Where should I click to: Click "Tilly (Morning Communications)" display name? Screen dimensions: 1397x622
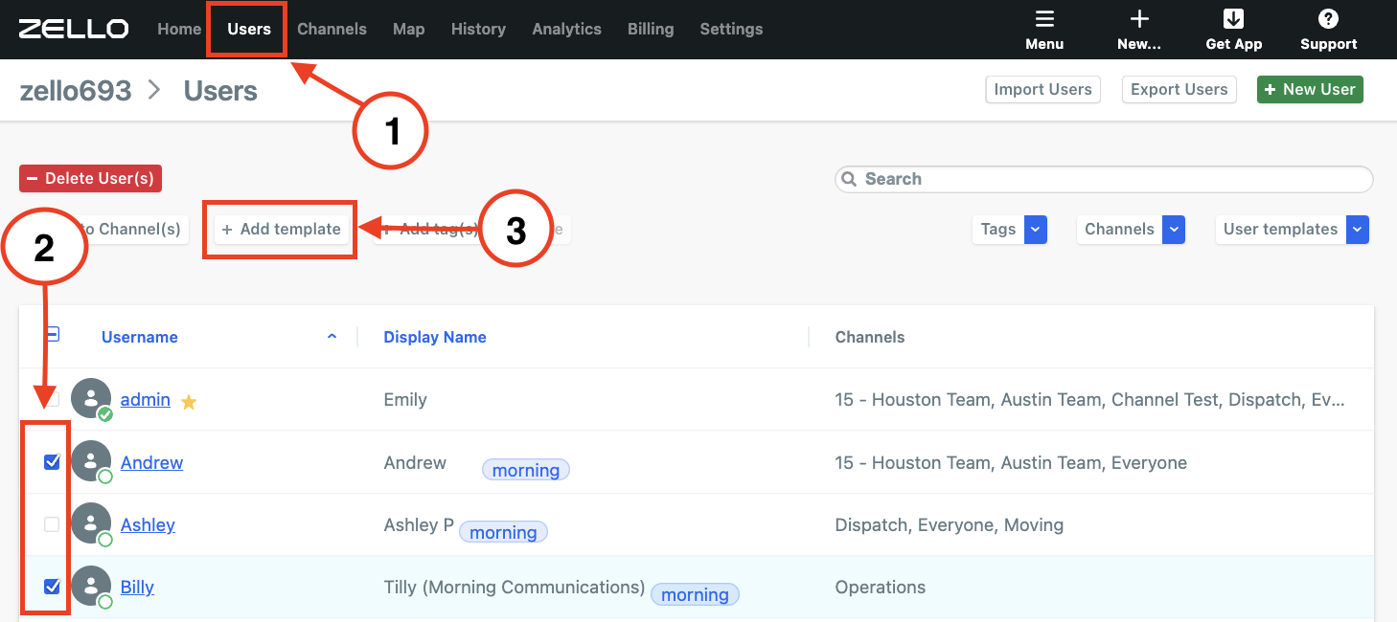click(514, 587)
